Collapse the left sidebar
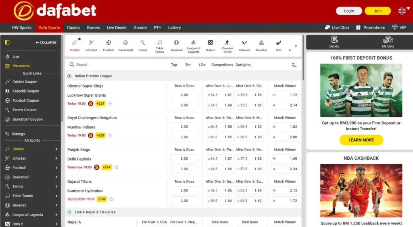The width and height of the screenshot is (413, 227). coord(46,42)
